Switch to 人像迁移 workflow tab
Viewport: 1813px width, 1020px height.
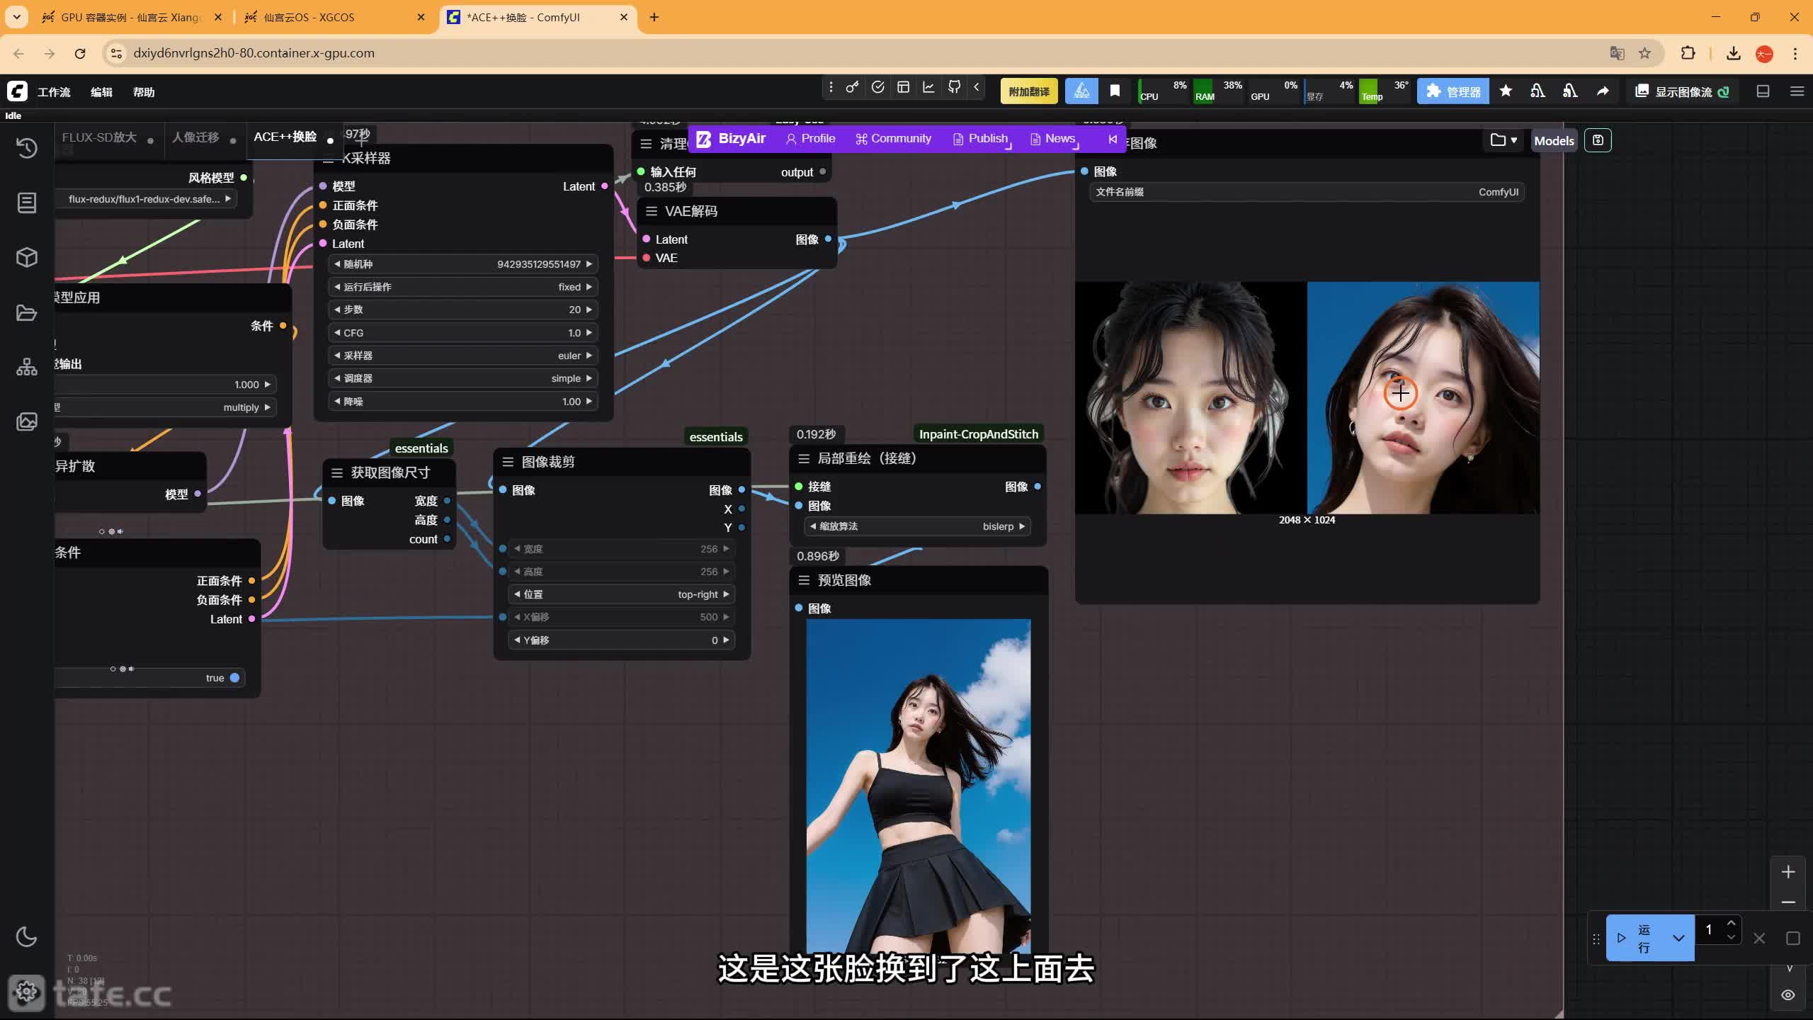pos(195,137)
